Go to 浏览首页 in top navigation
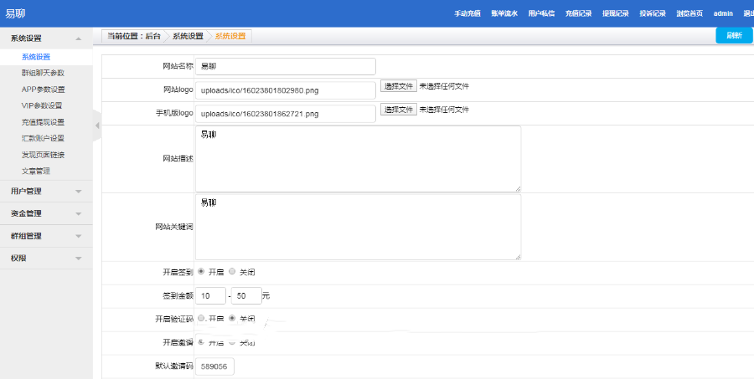Viewport: 754px width, 379px height. click(x=689, y=13)
